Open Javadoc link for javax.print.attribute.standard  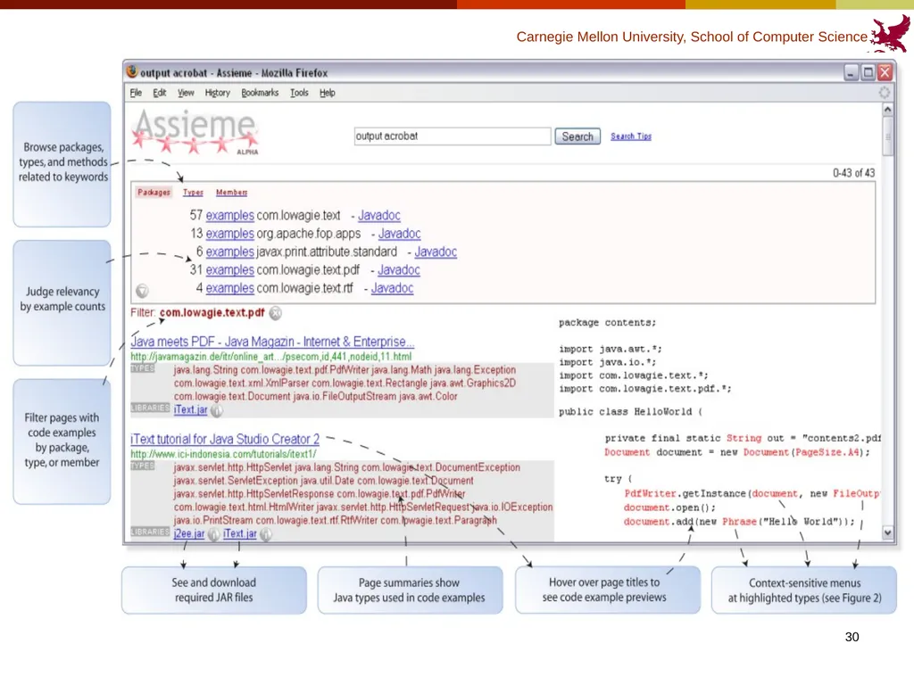(x=436, y=252)
